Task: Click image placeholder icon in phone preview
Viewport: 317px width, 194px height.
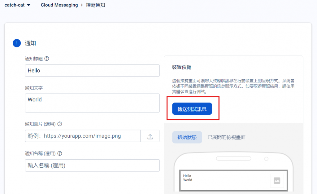Action: coord(277,180)
